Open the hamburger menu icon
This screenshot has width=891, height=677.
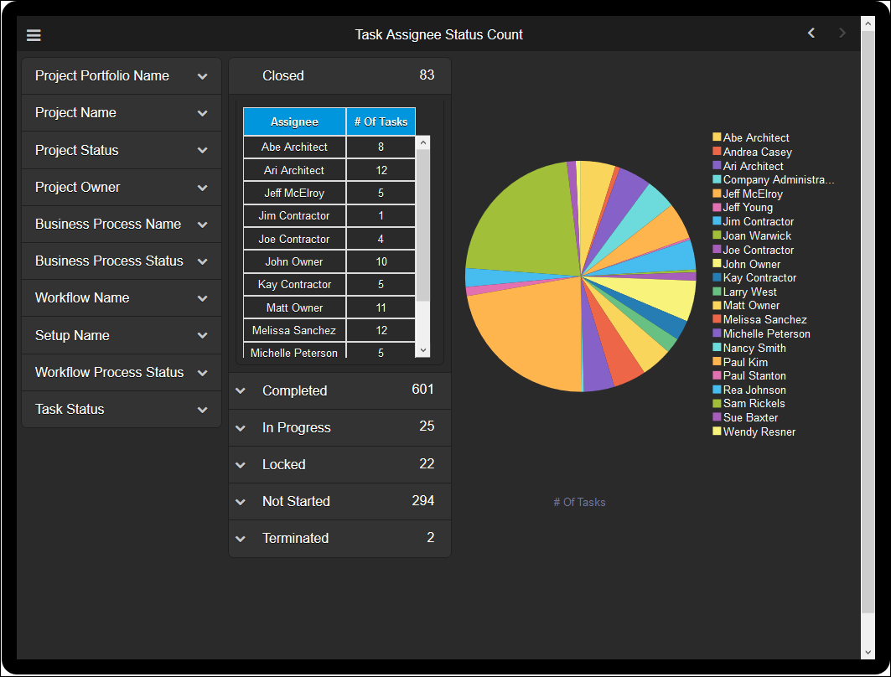(34, 35)
